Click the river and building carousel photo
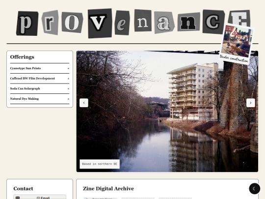The height and width of the screenshot is (199, 265). coord(167,112)
